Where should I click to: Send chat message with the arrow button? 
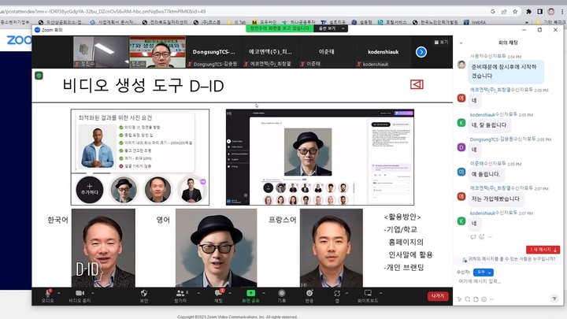[554, 299]
